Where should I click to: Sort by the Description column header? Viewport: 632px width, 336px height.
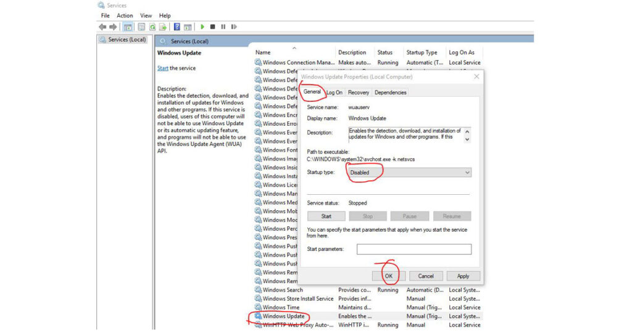352,52
